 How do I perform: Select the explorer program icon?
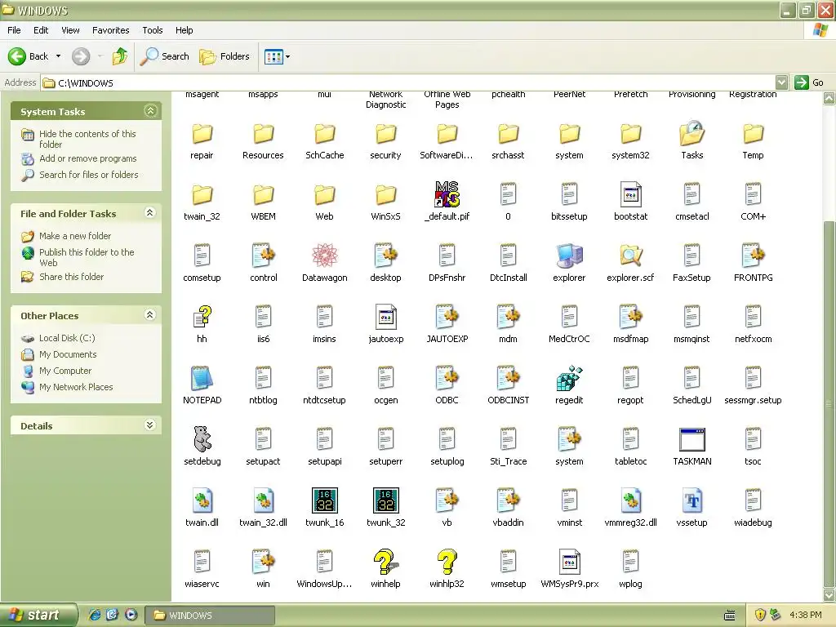(x=569, y=256)
